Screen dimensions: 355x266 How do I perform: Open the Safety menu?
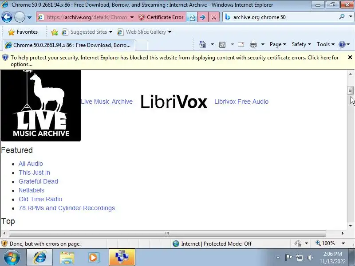[x=301, y=44]
